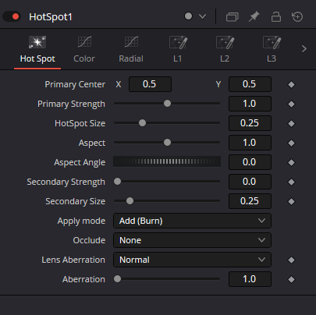The height and width of the screenshot is (315, 316).
Task: Click the Aberration label
Action: pyautogui.click(x=83, y=279)
